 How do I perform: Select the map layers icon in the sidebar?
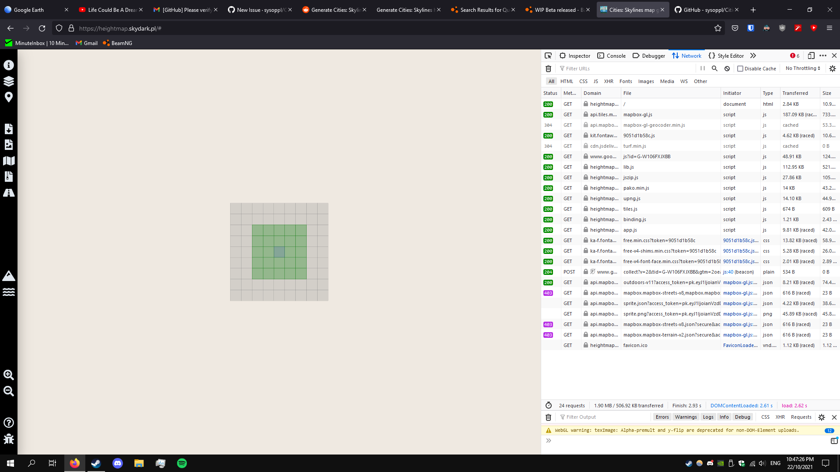tap(9, 81)
